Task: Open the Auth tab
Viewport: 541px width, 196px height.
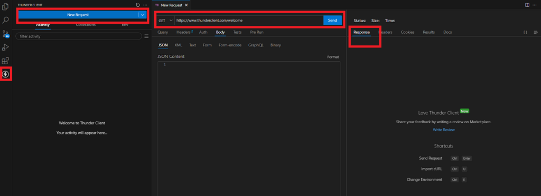Action: (x=203, y=32)
